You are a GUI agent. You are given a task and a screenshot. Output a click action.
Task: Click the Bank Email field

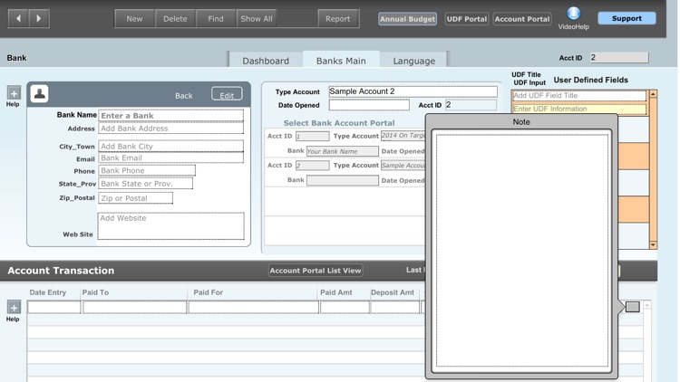coord(170,158)
